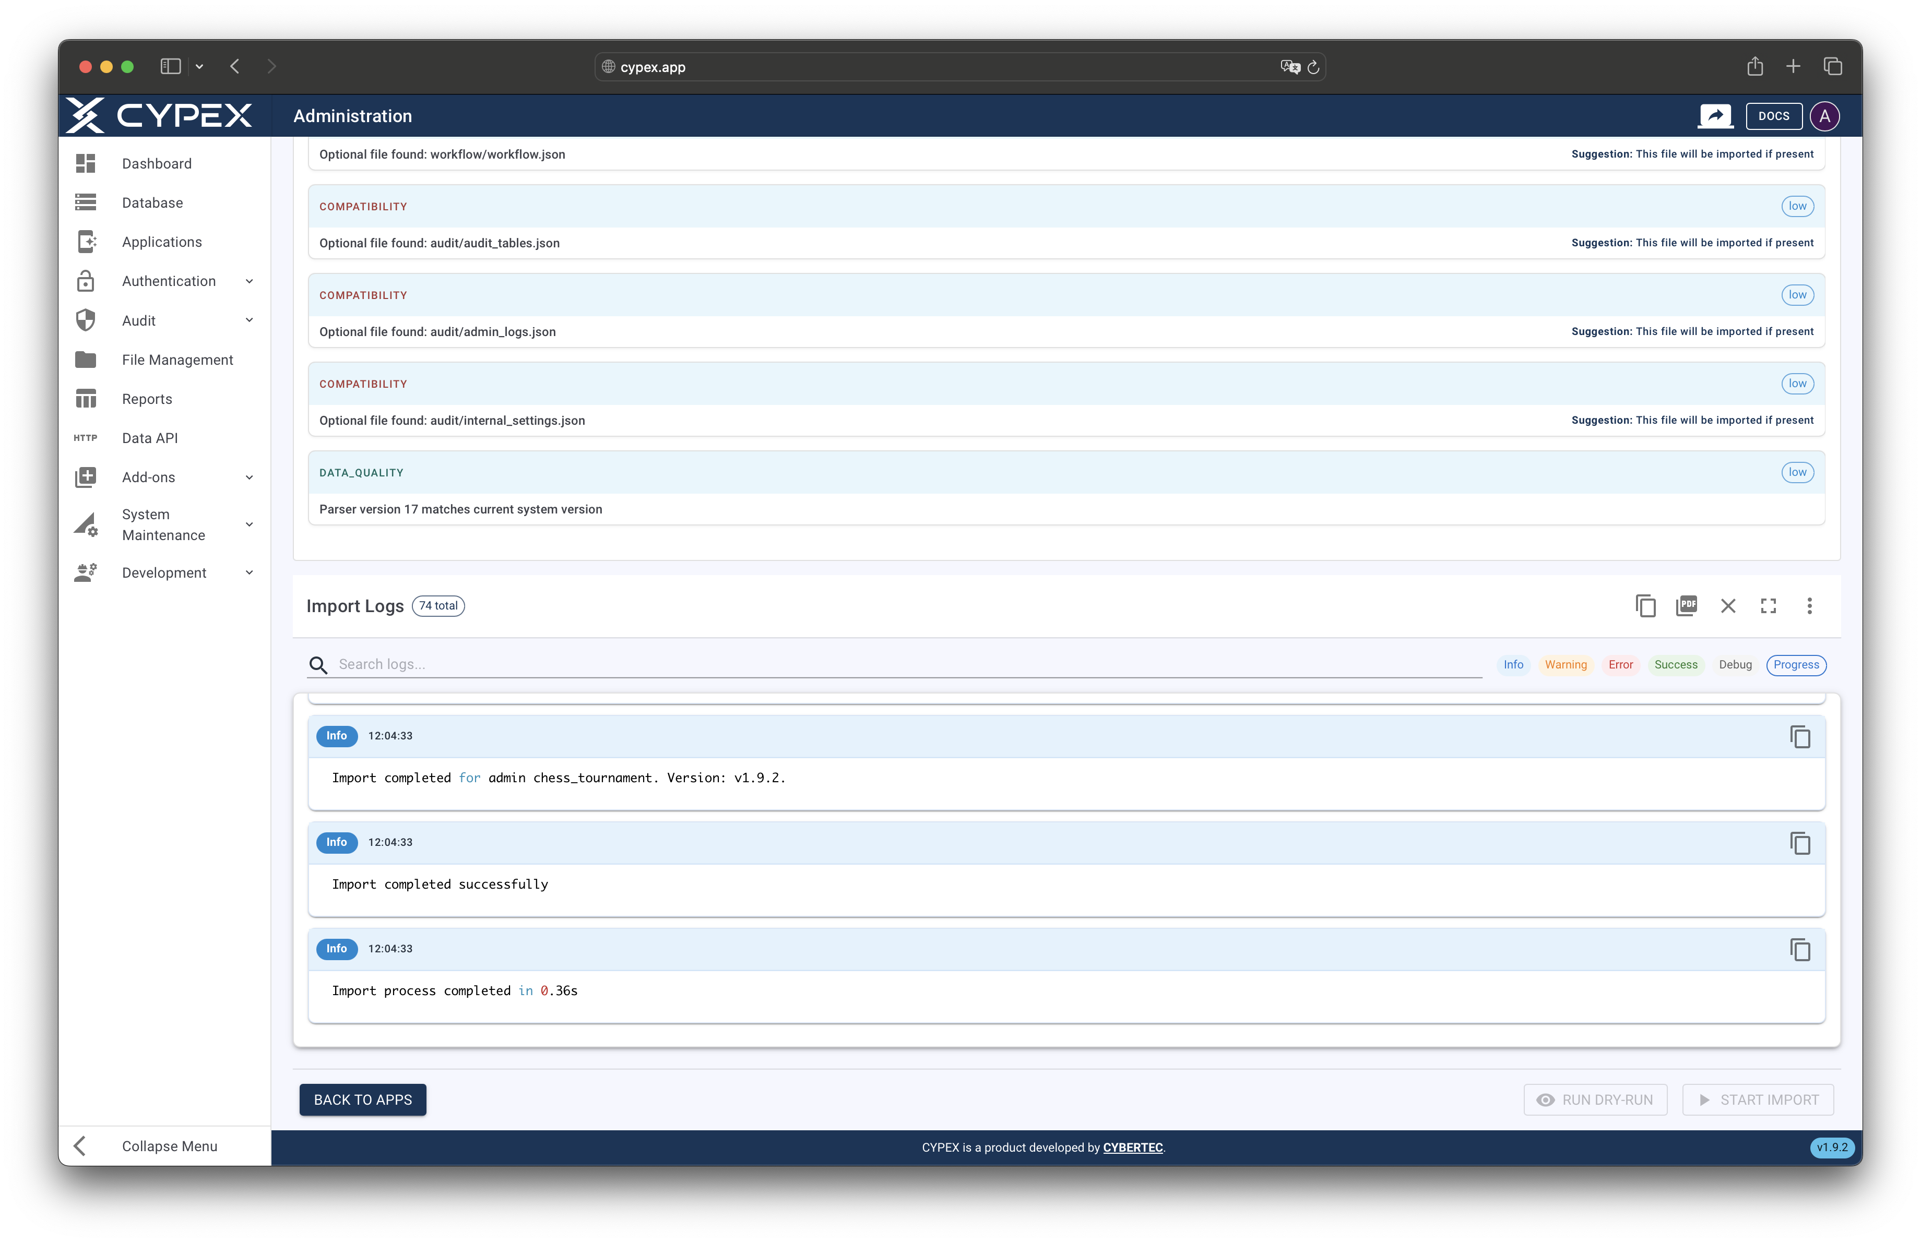The height and width of the screenshot is (1243, 1921).
Task: Enable the Warning log filter
Action: (1566, 665)
